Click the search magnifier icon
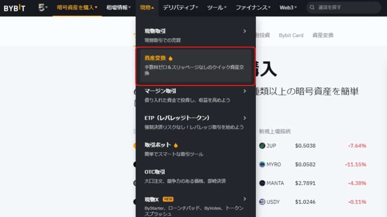Screen dimensions: 387x217 pos(312,8)
